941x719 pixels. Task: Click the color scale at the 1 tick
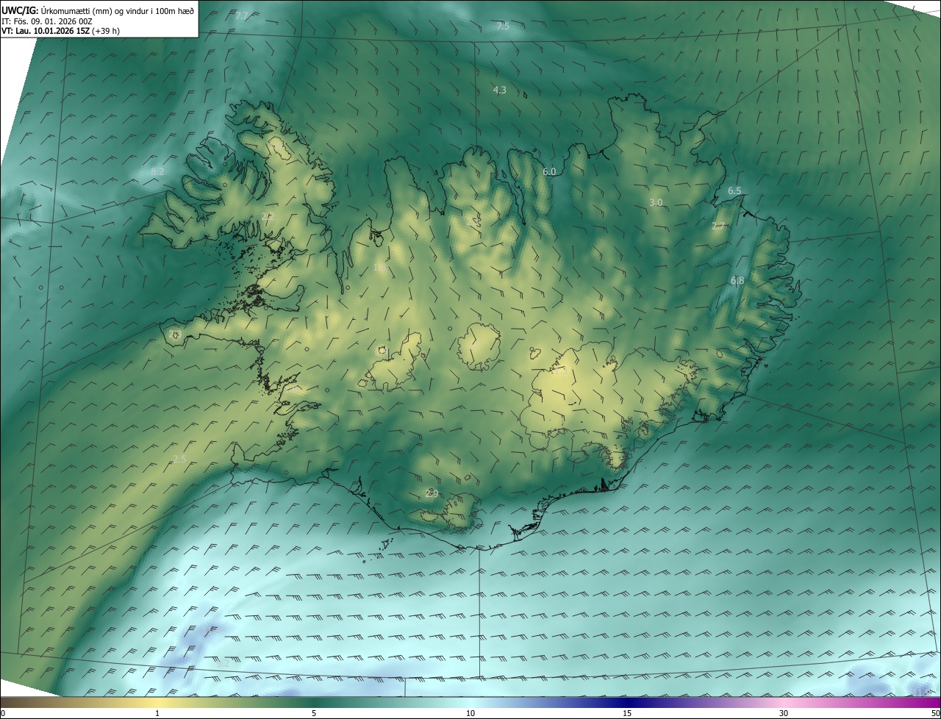coord(157,704)
